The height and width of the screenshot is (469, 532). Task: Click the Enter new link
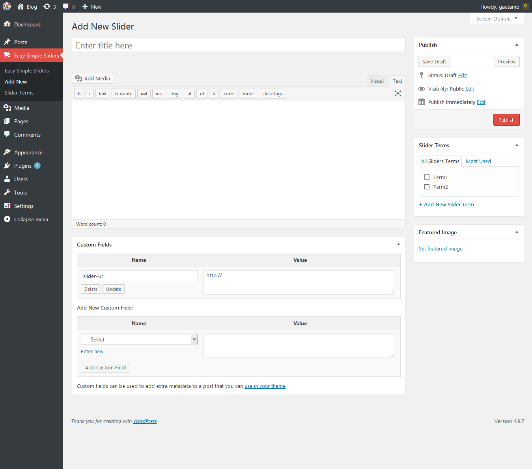[92, 351]
